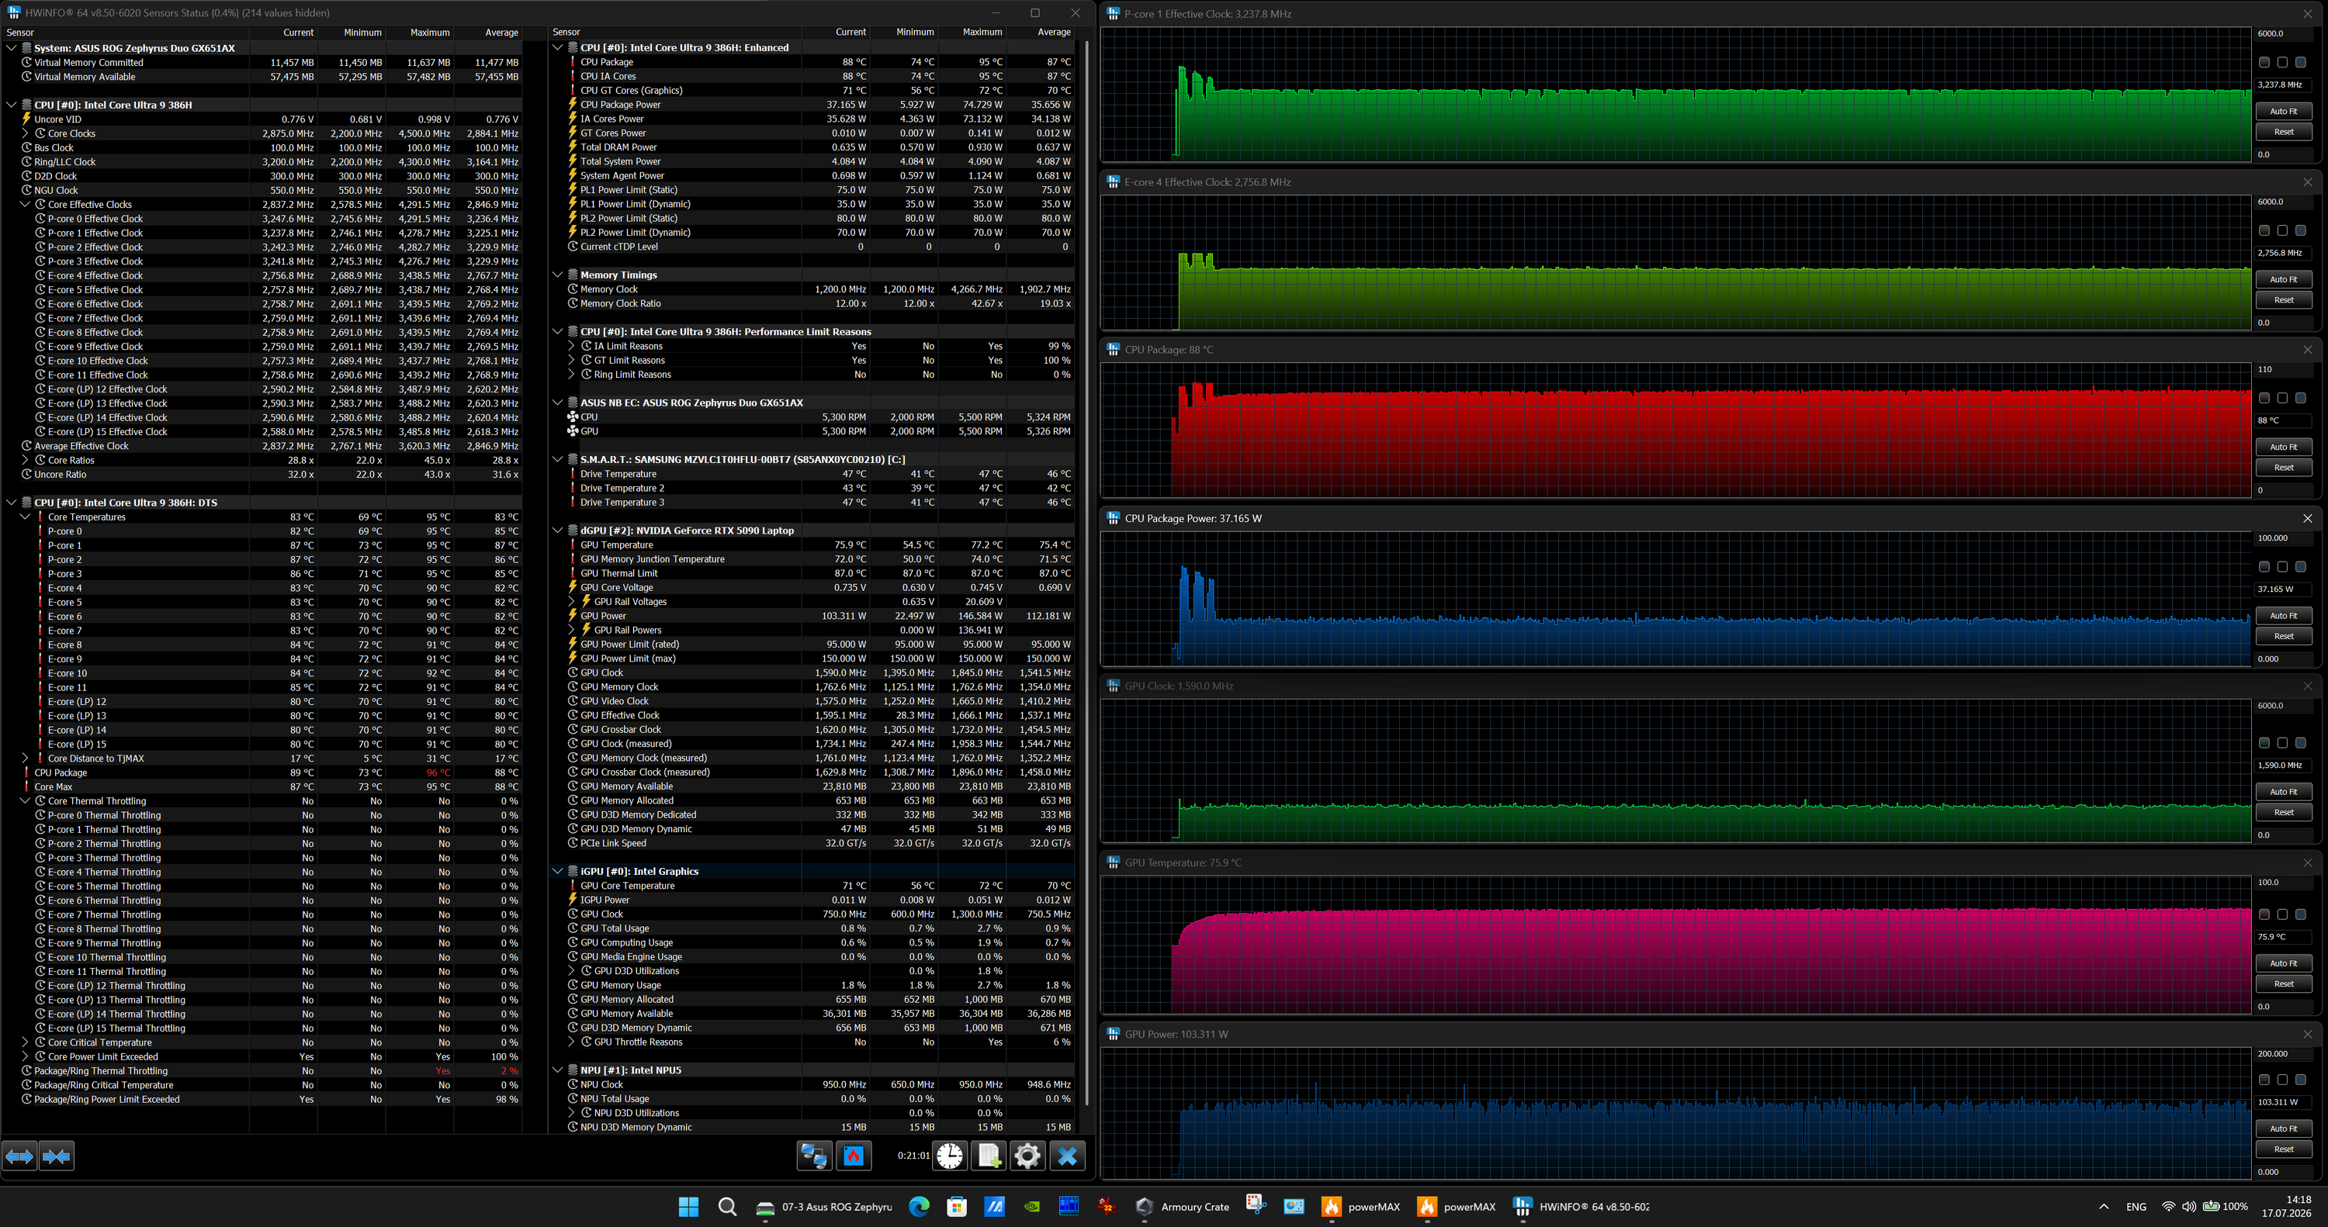Click the shrink sensor layout arrows button
2328x1227 pixels.
click(56, 1156)
